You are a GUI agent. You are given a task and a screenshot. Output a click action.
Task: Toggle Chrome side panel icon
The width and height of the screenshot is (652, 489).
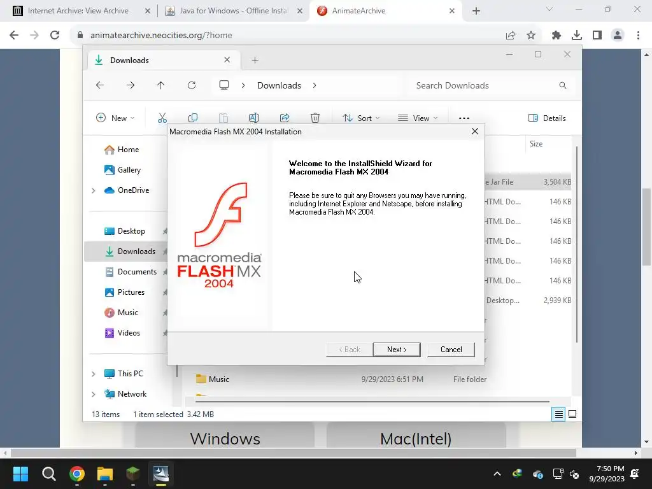pyautogui.click(x=597, y=36)
